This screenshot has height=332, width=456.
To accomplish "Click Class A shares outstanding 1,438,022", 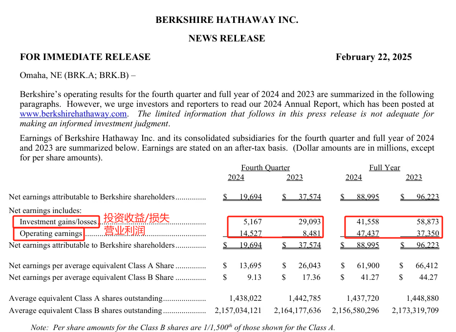I will point(245,298).
